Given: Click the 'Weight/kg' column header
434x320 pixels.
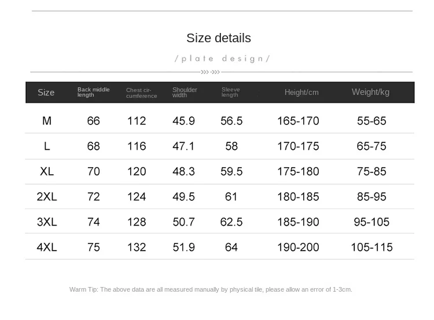Looking at the screenshot, I should click(x=370, y=92).
